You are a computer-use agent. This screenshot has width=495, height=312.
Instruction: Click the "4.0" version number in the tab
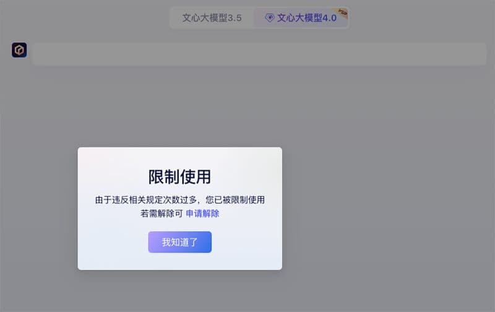326,18
